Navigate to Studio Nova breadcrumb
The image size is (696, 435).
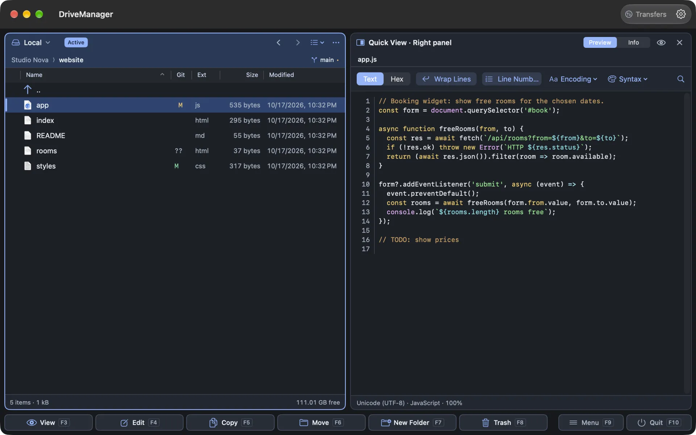(30, 60)
